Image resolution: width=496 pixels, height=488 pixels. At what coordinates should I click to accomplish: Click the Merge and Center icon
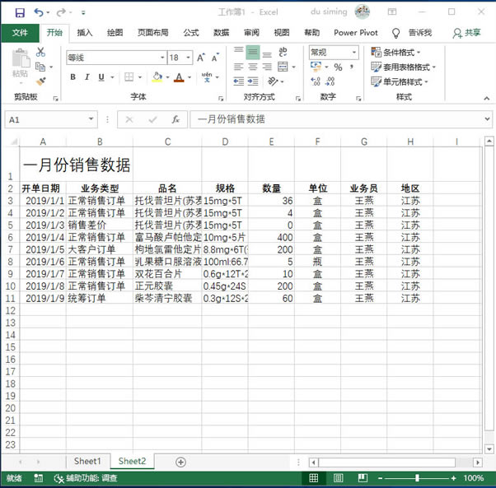tap(283, 67)
